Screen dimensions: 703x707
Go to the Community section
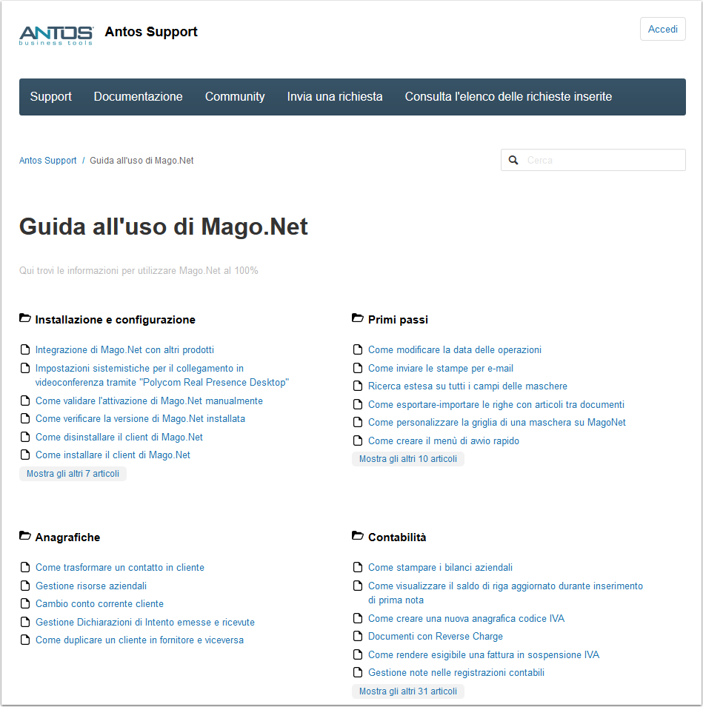coord(235,96)
